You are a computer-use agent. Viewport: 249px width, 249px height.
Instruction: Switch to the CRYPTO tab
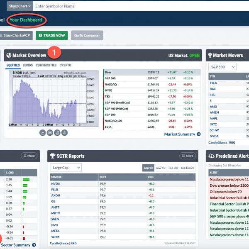coord(65,65)
